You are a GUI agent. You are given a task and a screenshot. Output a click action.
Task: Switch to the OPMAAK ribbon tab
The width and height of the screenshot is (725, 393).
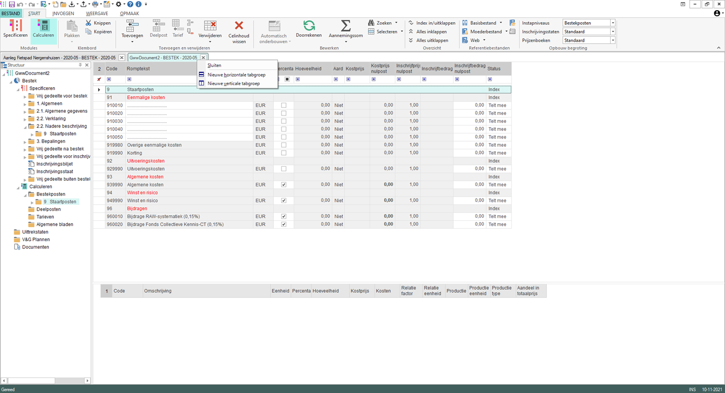[129, 14]
